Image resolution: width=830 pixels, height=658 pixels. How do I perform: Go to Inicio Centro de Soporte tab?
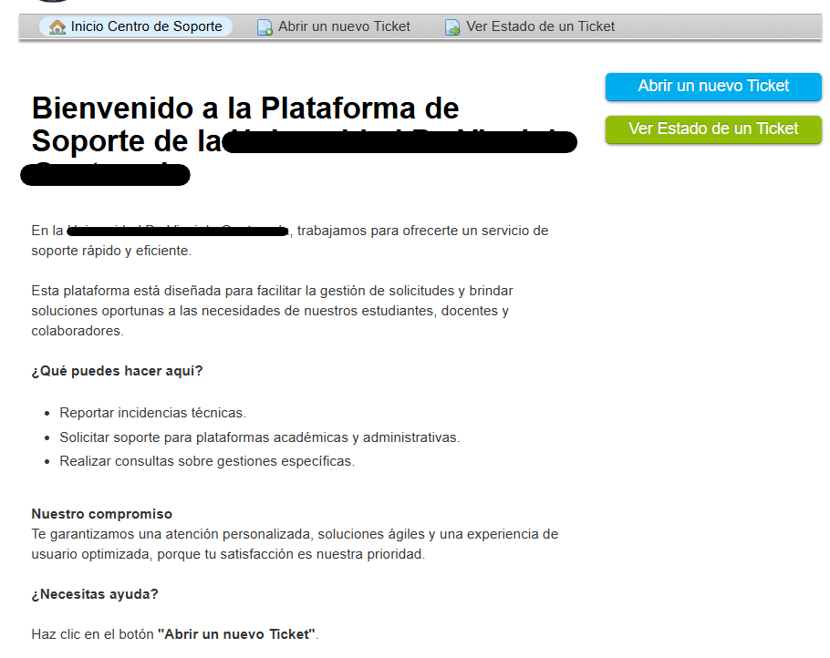click(x=146, y=26)
